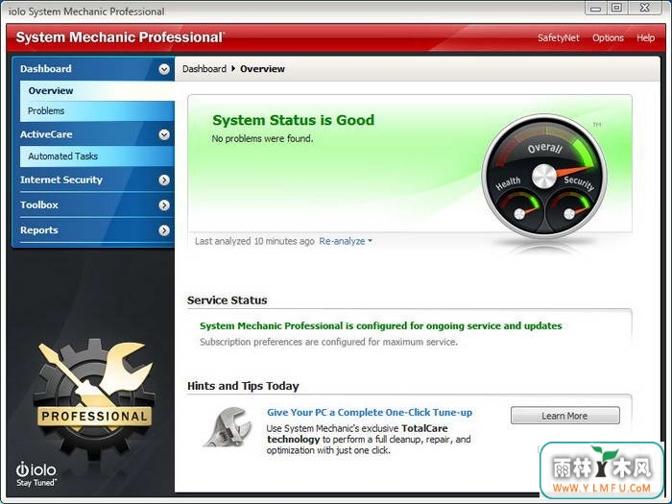Image resolution: width=672 pixels, height=504 pixels.
Task: Expand the Internet Security section arrow
Action: [x=164, y=180]
